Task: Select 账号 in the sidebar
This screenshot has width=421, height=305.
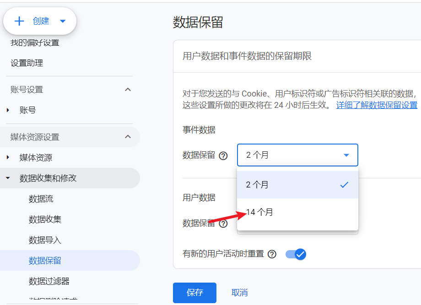Action: pyautogui.click(x=27, y=110)
